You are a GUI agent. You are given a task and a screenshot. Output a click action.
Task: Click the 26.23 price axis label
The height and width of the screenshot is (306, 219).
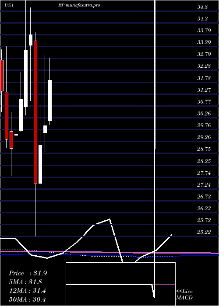tap(204, 208)
